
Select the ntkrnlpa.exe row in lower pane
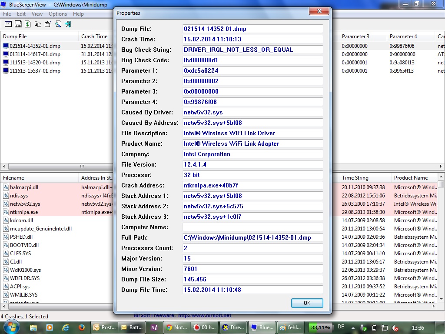pyautogui.click(x=24, y=212)
